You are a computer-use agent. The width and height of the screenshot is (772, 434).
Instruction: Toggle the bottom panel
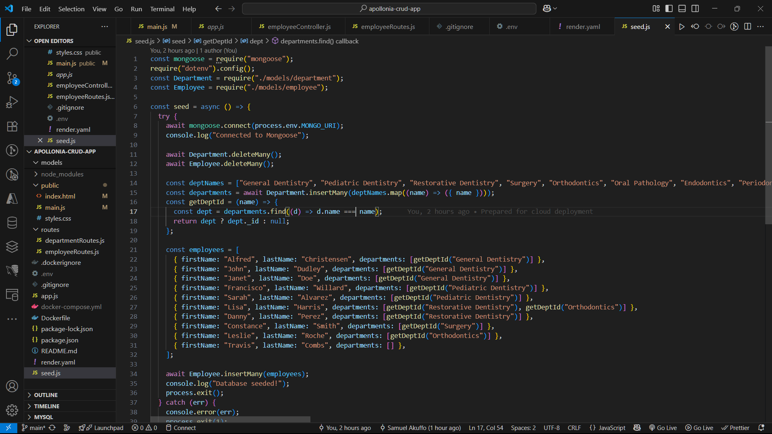click(682, 8)
